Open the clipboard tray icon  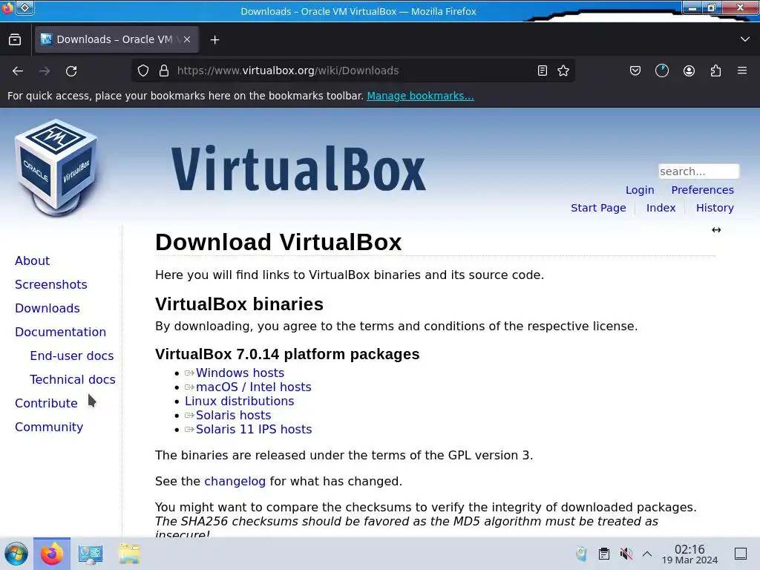click(x=604, y=554)
